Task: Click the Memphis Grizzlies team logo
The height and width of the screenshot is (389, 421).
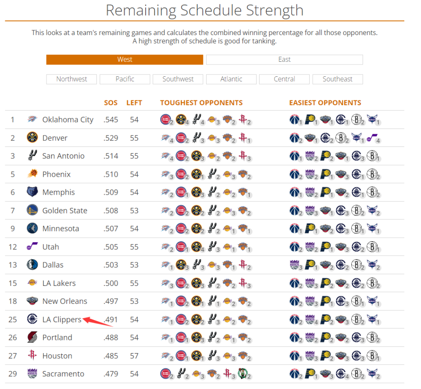Action: pyautogui.click(x=32, y=192)
